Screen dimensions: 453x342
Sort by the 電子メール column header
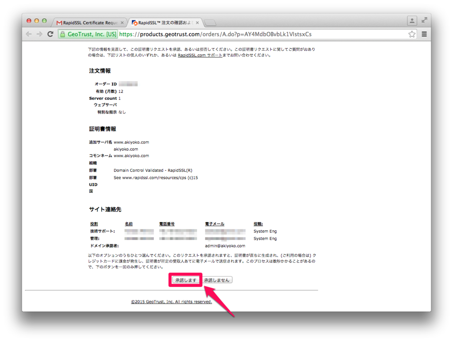tap(215, 224)
